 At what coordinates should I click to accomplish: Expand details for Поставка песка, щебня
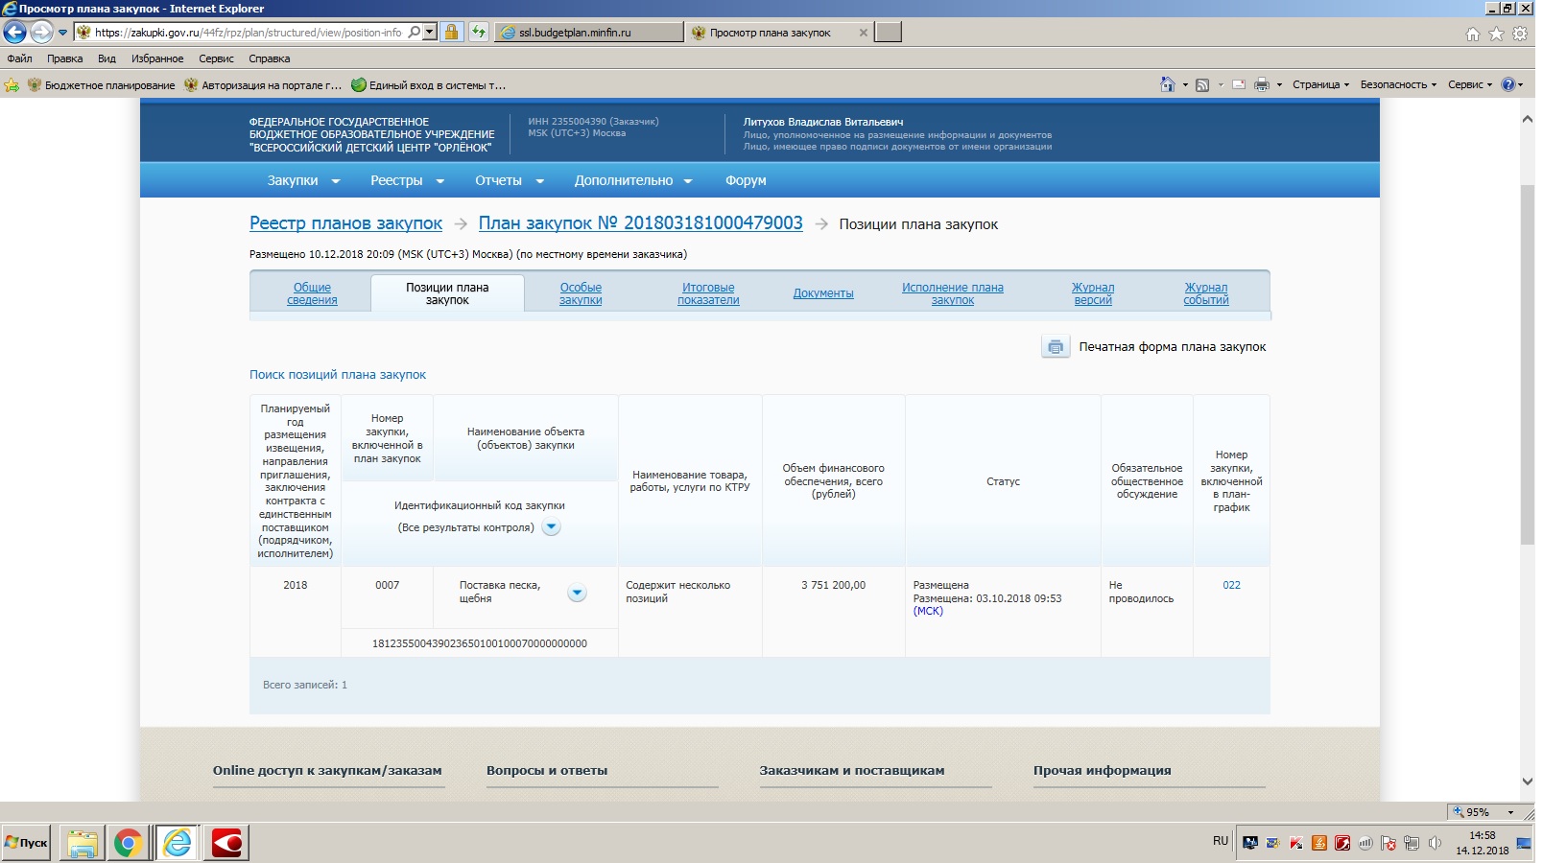577,593
